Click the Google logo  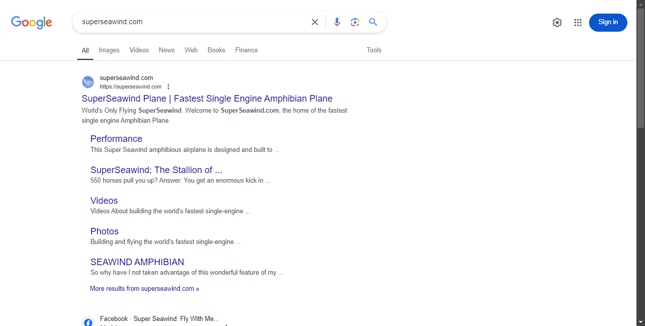(32, 23)
